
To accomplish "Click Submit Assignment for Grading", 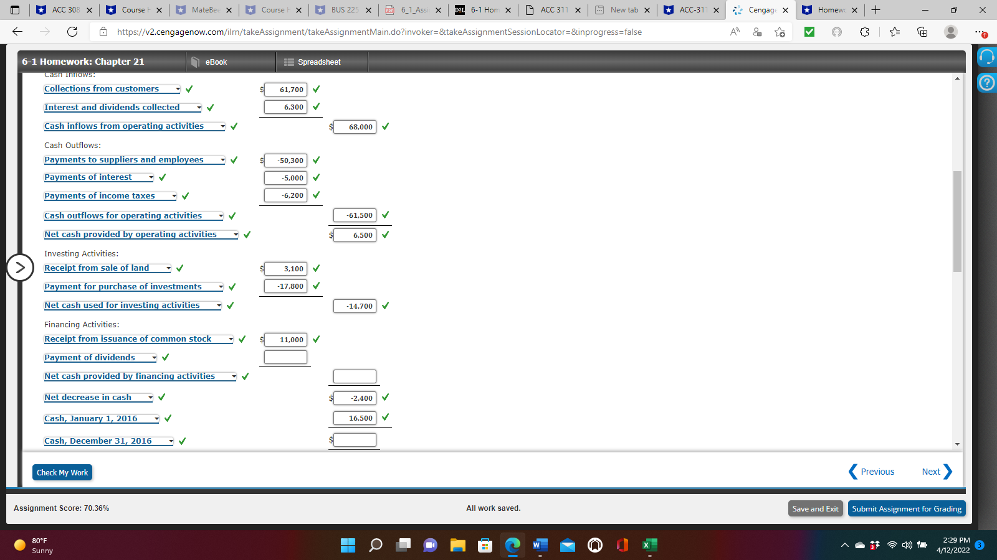I will tap(907, 508).
